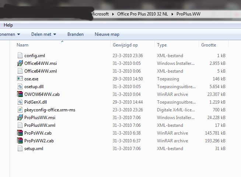This screenshot has height=177, width=241.
Task: Select the osetup.dll file icon
Action: coord(20,87)
